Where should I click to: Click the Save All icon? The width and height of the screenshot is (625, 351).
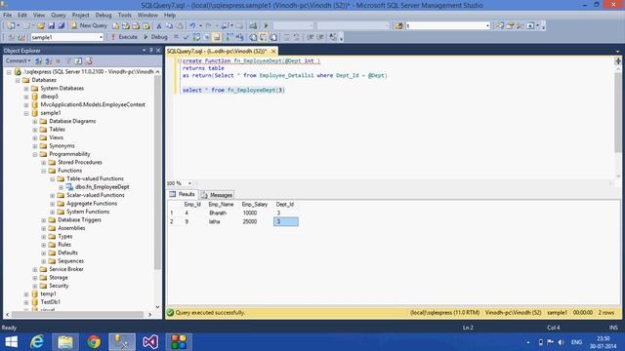click(62, 26)
